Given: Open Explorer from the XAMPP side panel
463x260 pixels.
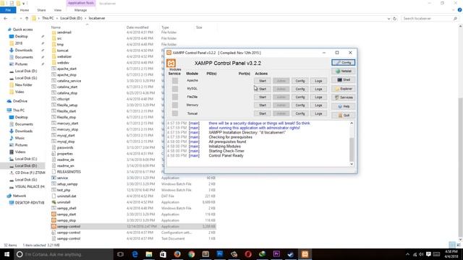Looking at the screenshot, I should click(343, 89).
